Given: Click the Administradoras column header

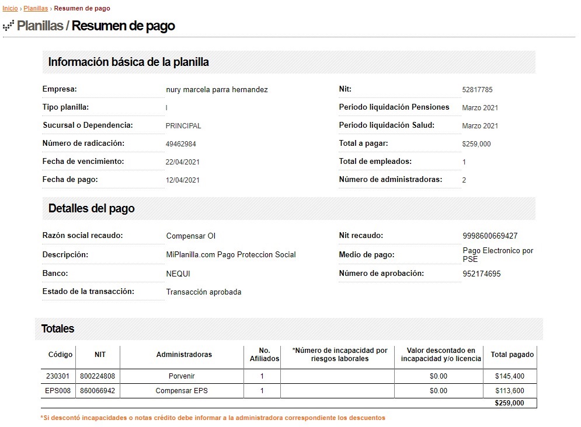Looking at the screenshot, I should click(x=184, y=355).
